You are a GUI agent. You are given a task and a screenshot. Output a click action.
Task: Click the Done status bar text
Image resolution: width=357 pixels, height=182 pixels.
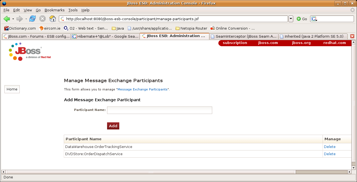pos(8,177)
